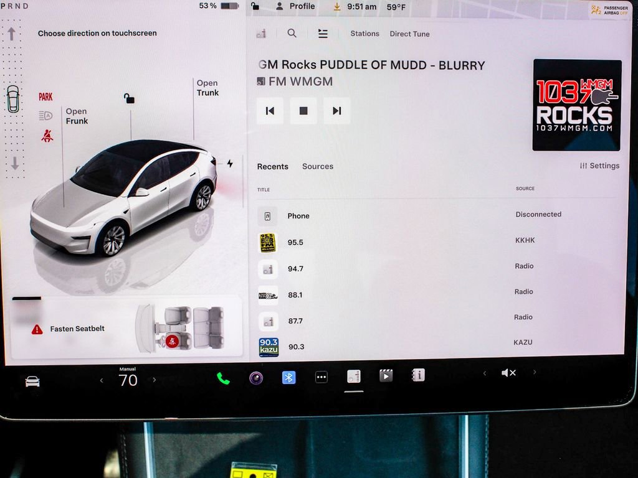638x478 pixels.
Task: Open the app launcher three-dot icon
Action: pos(320,377)
